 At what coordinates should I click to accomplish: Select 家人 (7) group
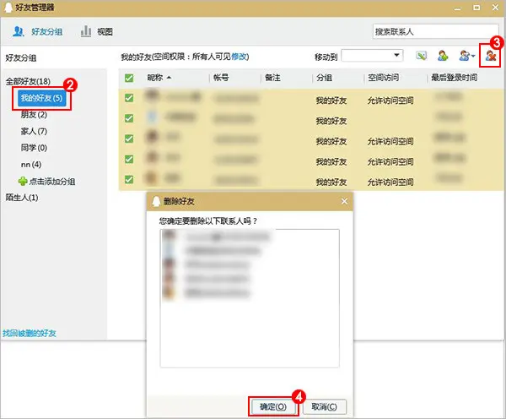click(x=34, y=131)
